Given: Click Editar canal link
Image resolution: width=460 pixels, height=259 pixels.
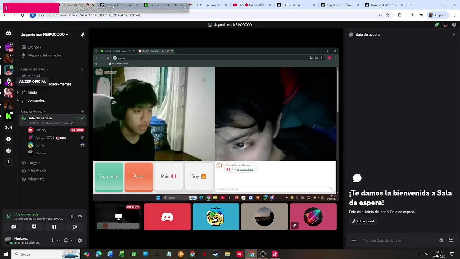Looking at the screenshot, I should point(363,221).
